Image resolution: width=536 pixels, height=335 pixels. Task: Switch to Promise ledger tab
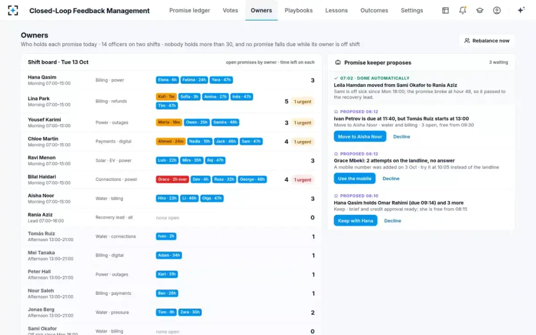(189, 10)
